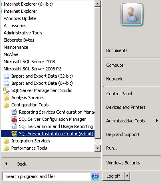Open Windows Update
The width and height of the screenshot is (161, 184).
[x=20, y=18]
